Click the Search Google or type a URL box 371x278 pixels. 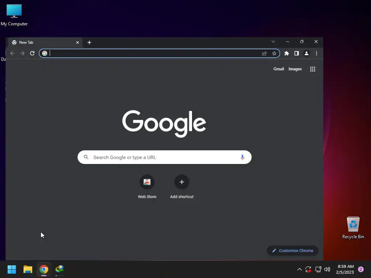click(x=164, y=157)
